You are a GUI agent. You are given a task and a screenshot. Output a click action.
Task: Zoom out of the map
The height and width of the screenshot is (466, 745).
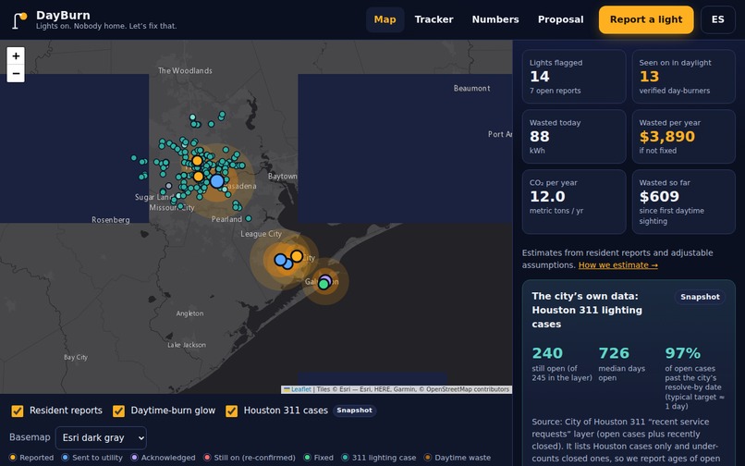coord(16,74)
